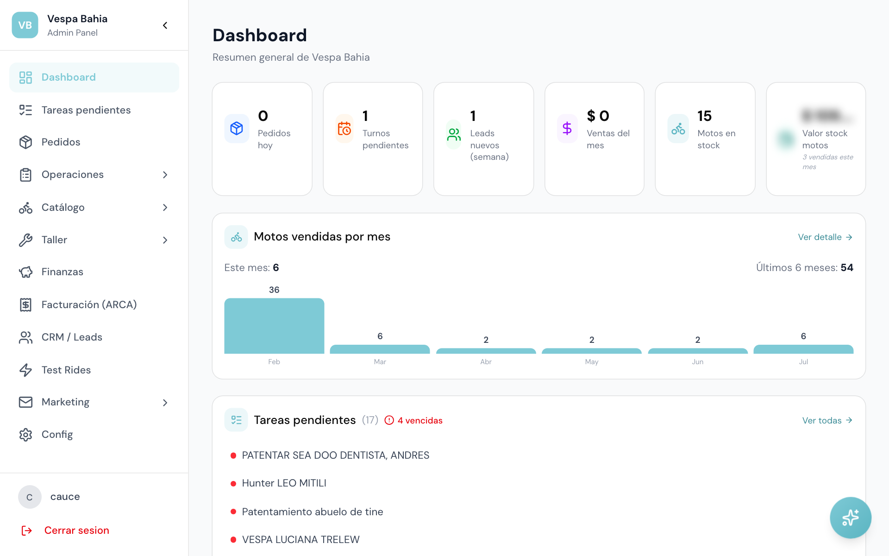The height and width of the screenshot is (556, 889).
Task: Open the Config menu item label
Action: (x=57, y=435)
